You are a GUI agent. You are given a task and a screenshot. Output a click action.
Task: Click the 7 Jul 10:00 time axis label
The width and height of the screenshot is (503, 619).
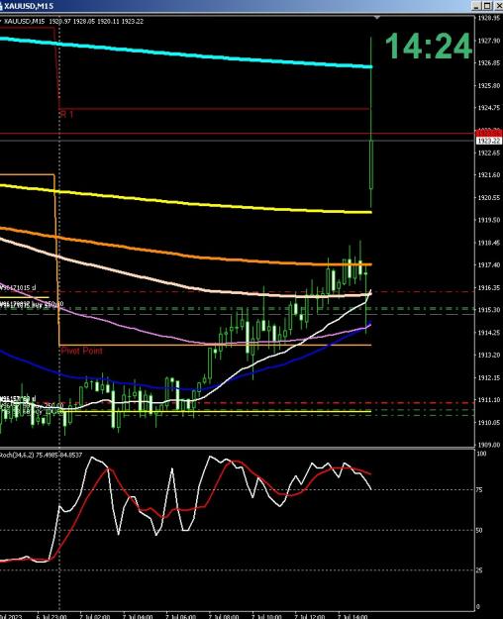tap(266, 616)
